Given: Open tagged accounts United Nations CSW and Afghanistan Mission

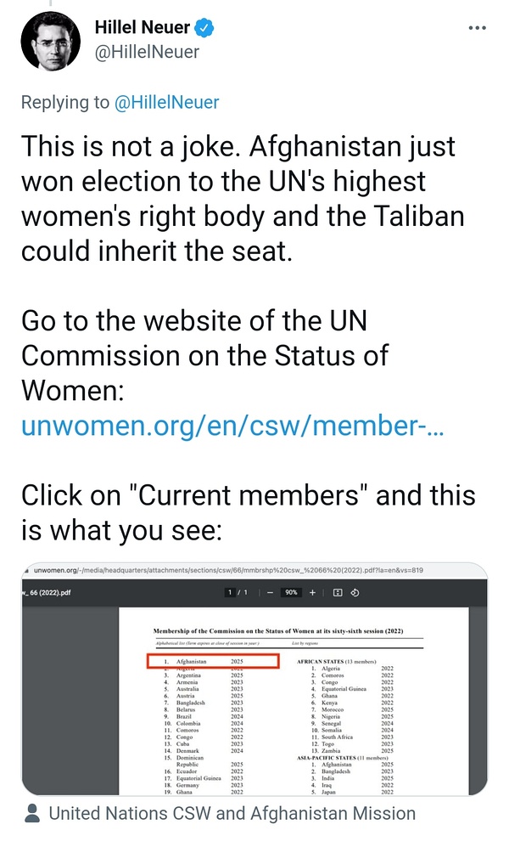Looking at the screenshot, I should click(232, 814).
